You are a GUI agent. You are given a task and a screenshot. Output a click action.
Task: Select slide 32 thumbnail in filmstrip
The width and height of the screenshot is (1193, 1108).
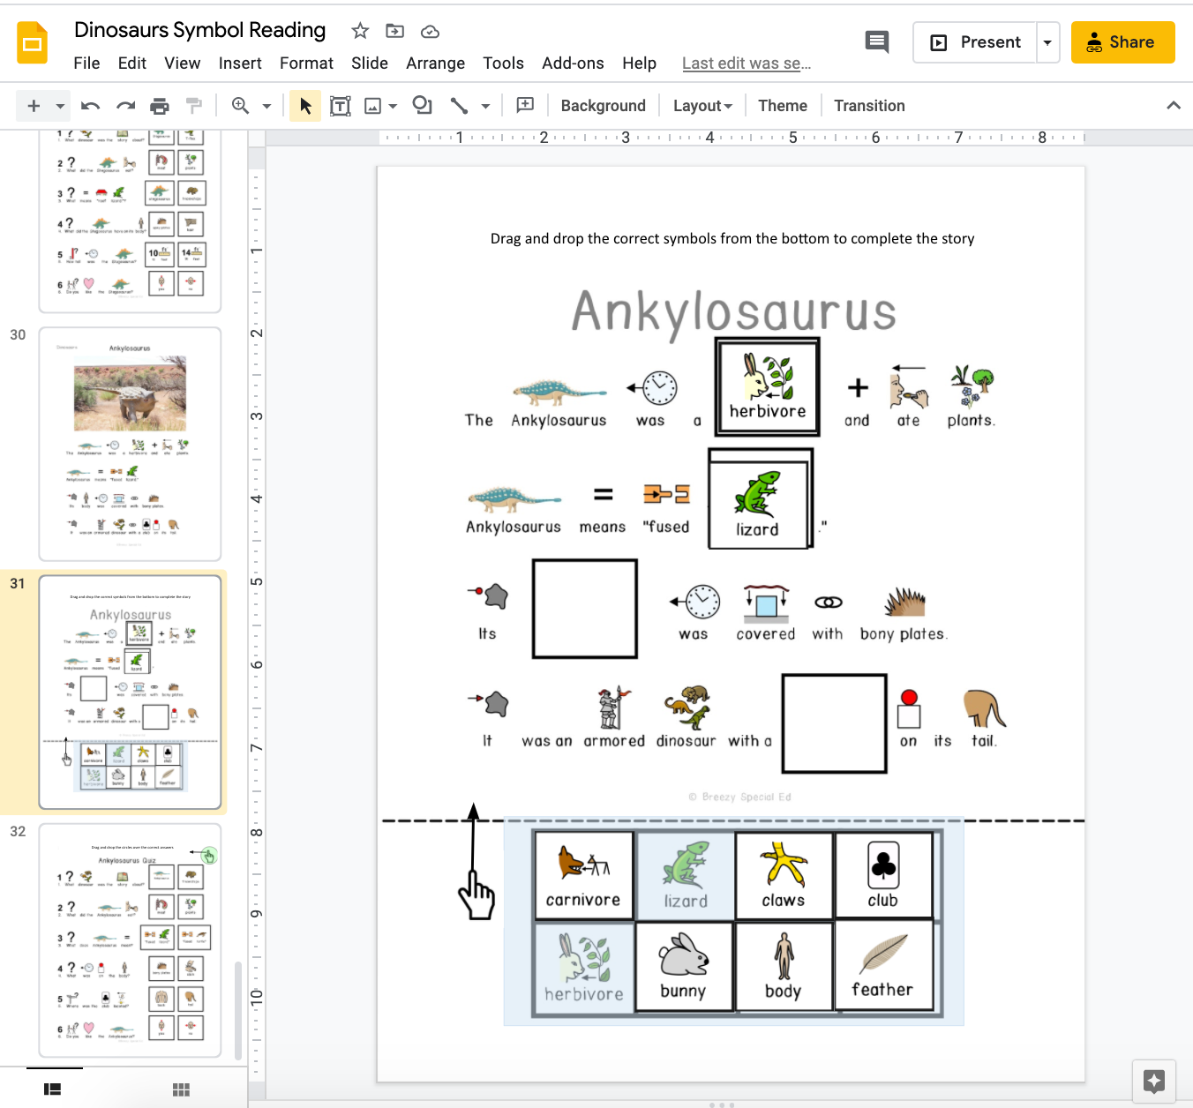[x=130, y=940]
